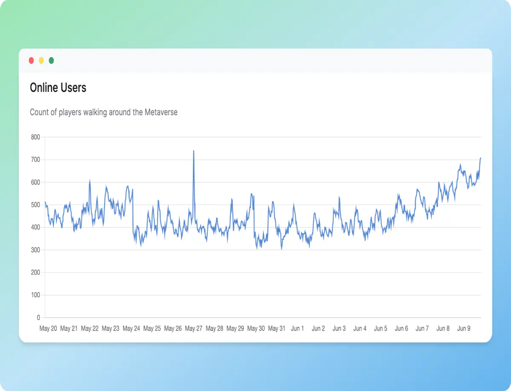Pick the 500 y-axis label
The width and height of the screenshot is (511, 391).
[x=35, y=205]
